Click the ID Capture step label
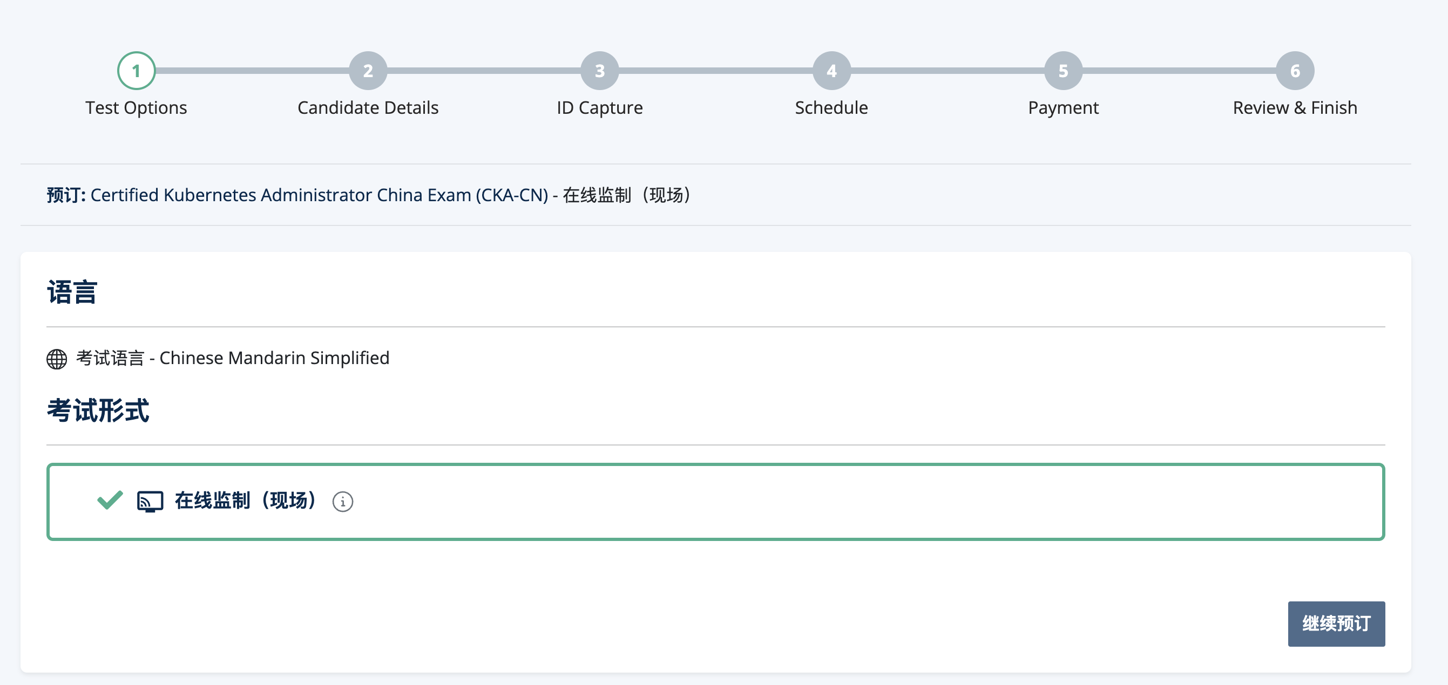 click(600, 108)
